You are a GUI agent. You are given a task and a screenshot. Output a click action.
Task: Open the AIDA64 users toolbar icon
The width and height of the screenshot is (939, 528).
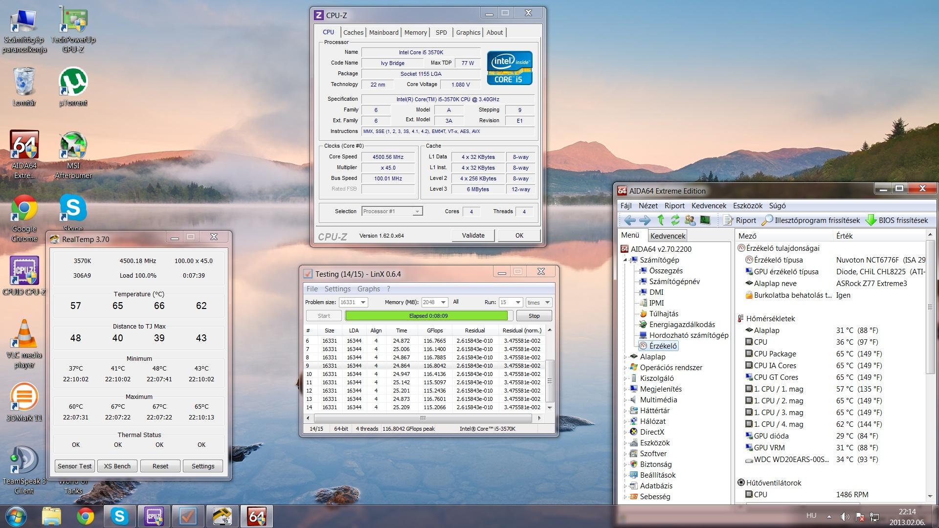coord(690,220)
